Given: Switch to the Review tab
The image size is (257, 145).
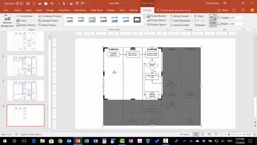Looking at the screenshot, I should [111, 10].
